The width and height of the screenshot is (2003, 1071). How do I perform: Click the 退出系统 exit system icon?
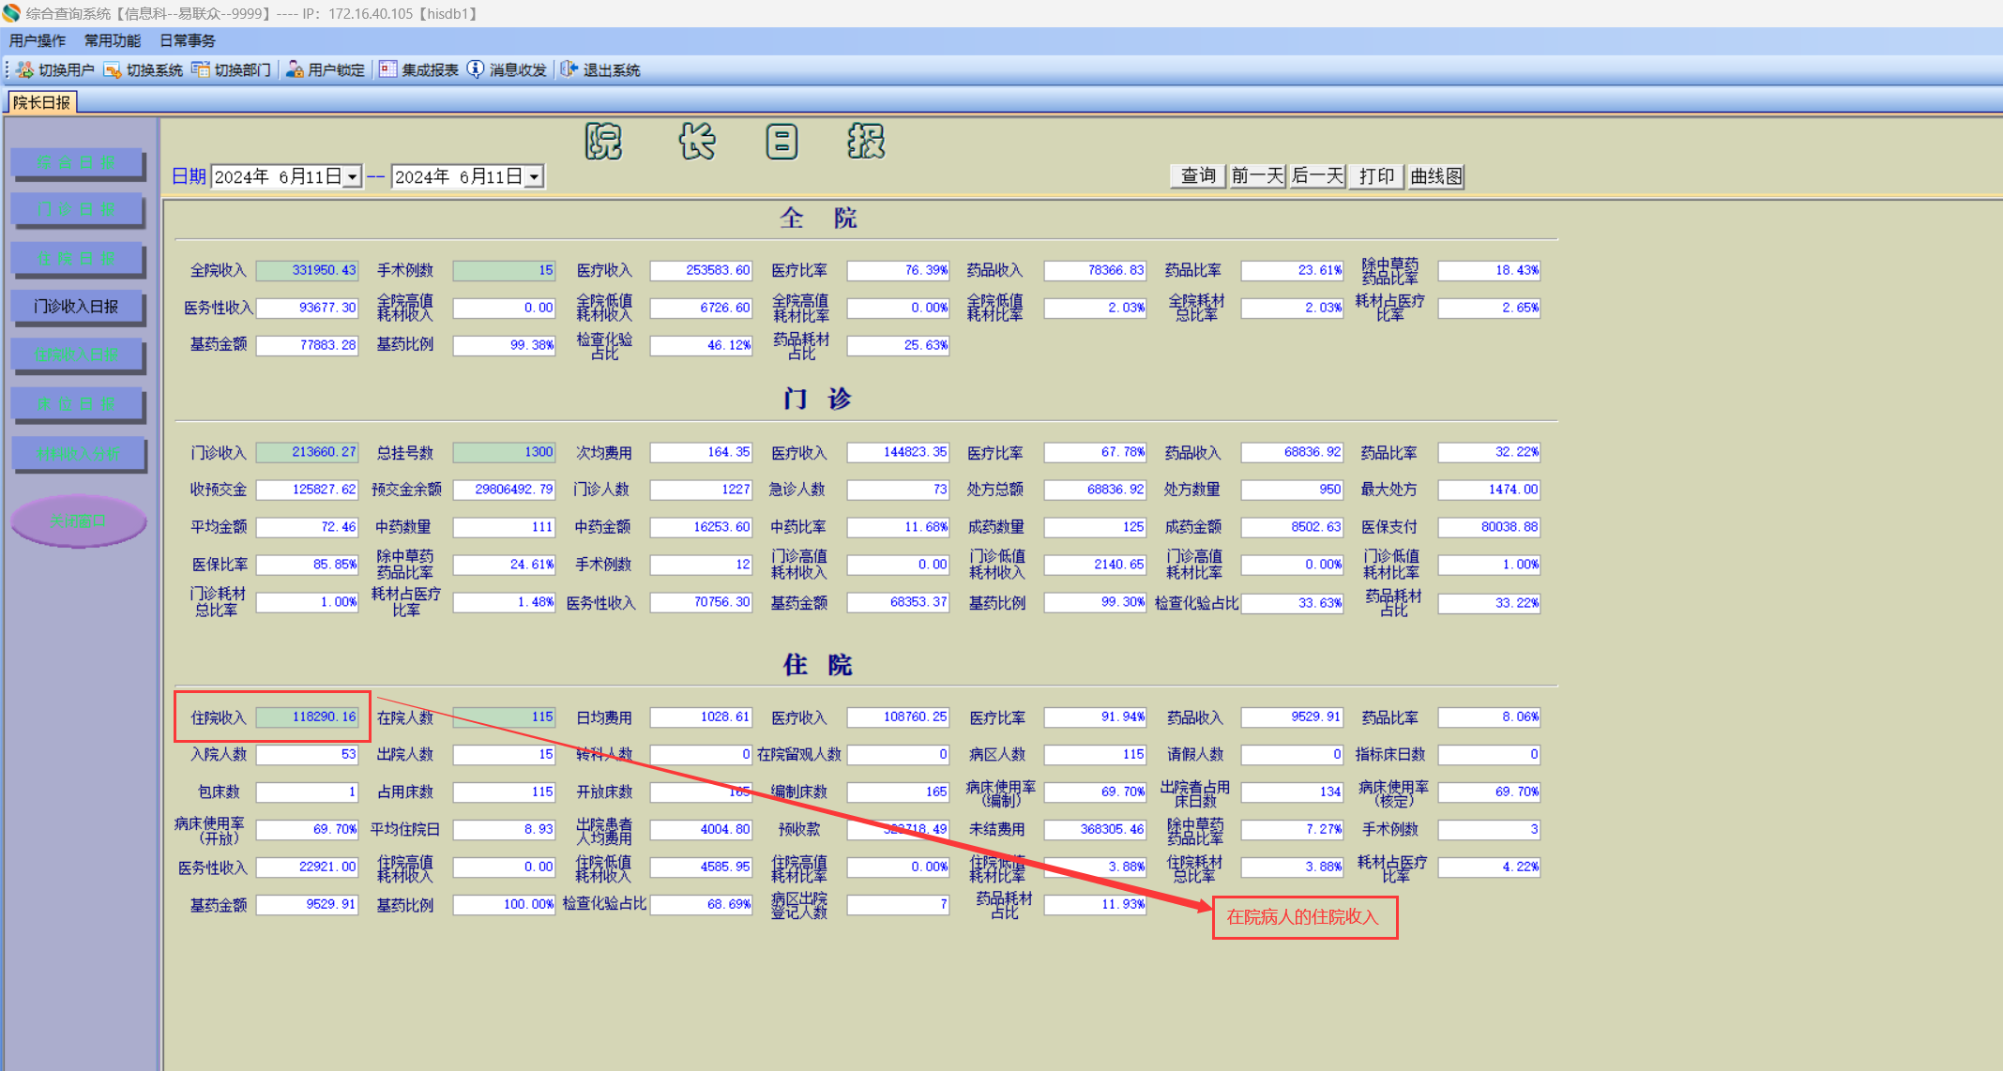pyautogui.click(x=569, y=70)
